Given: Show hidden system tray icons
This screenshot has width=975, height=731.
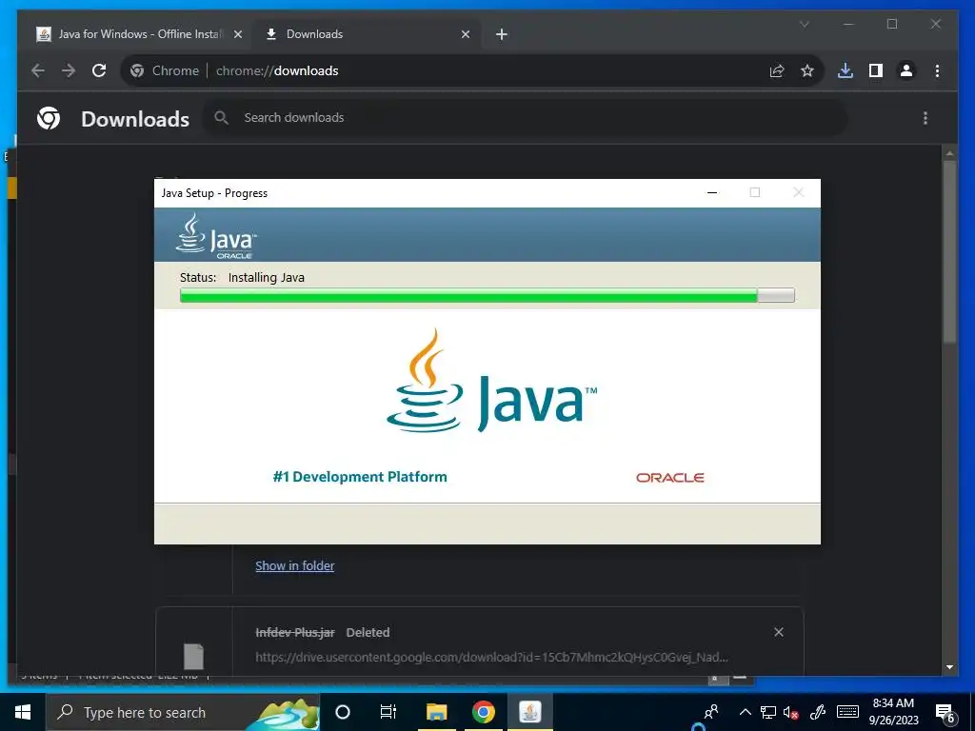Looking at the screenshot, I should point(745,712).
